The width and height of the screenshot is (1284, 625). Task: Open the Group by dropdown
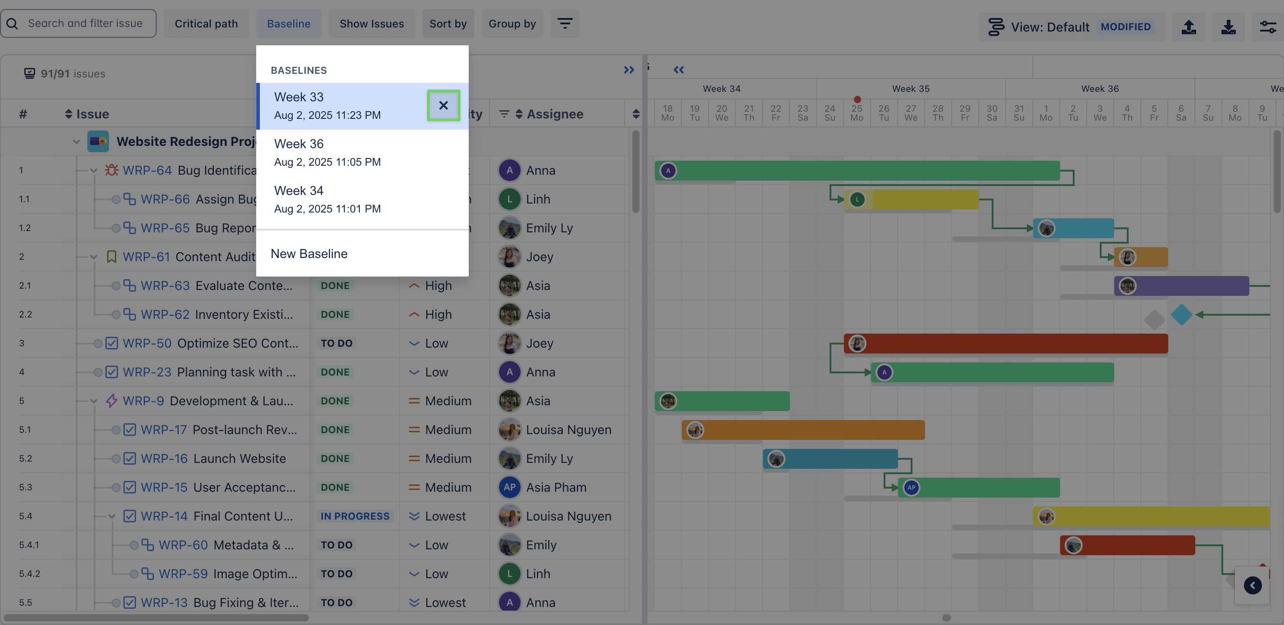click(x=512, y=23)
